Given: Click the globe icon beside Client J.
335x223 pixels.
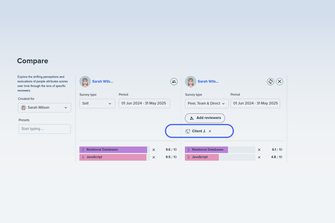Looking at the screenshot, I should point(188,131).
